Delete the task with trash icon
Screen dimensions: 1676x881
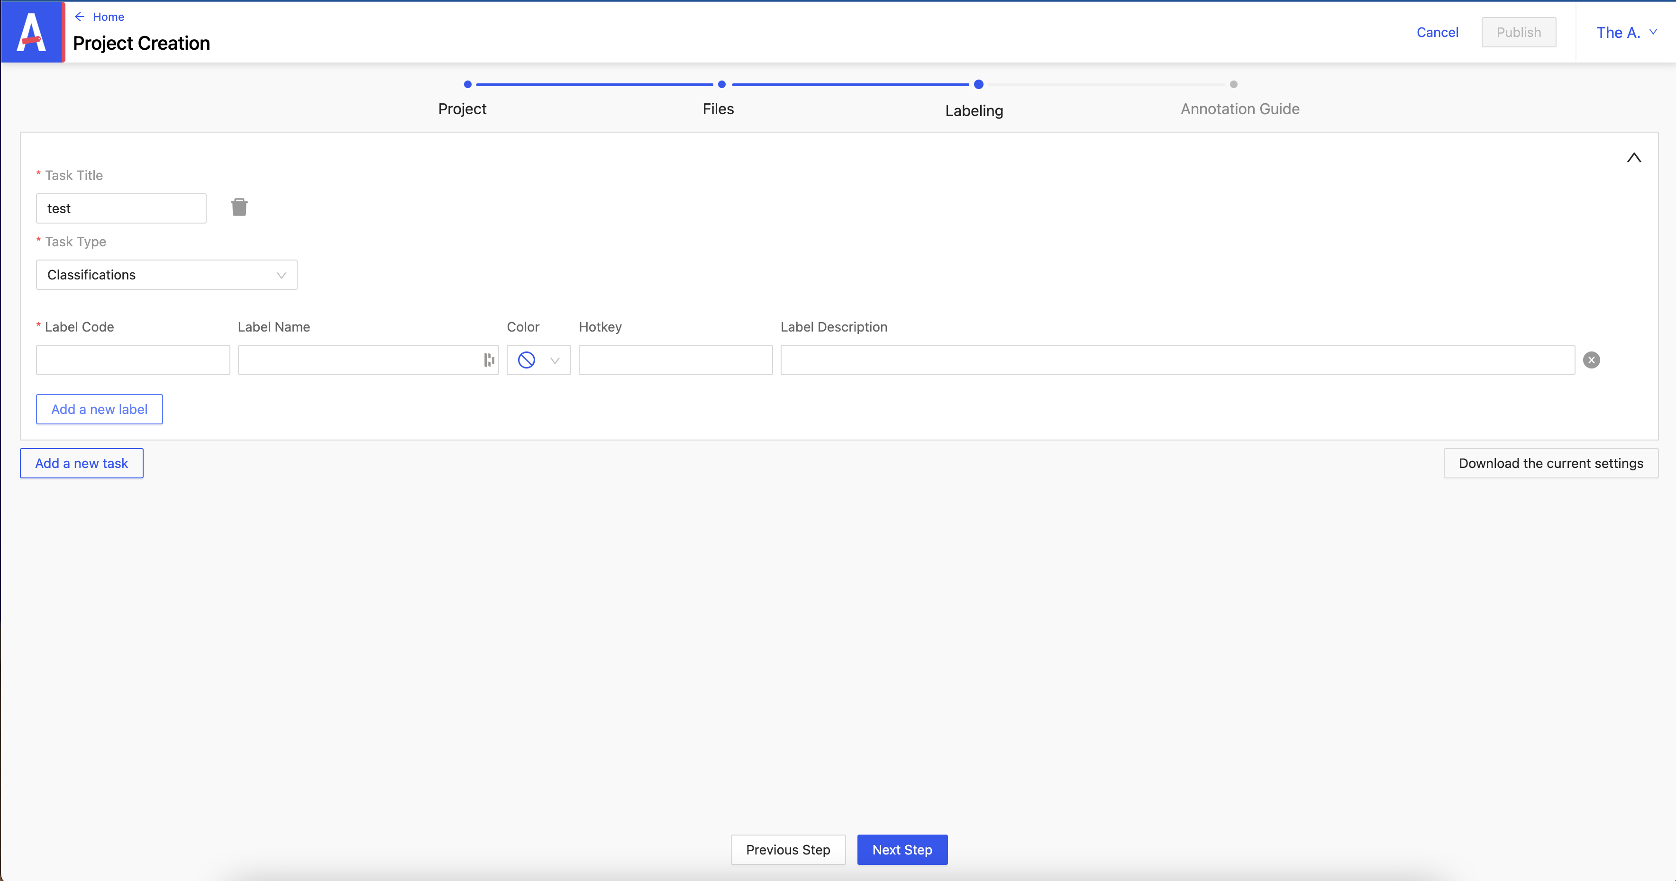[x=239, y=207]
